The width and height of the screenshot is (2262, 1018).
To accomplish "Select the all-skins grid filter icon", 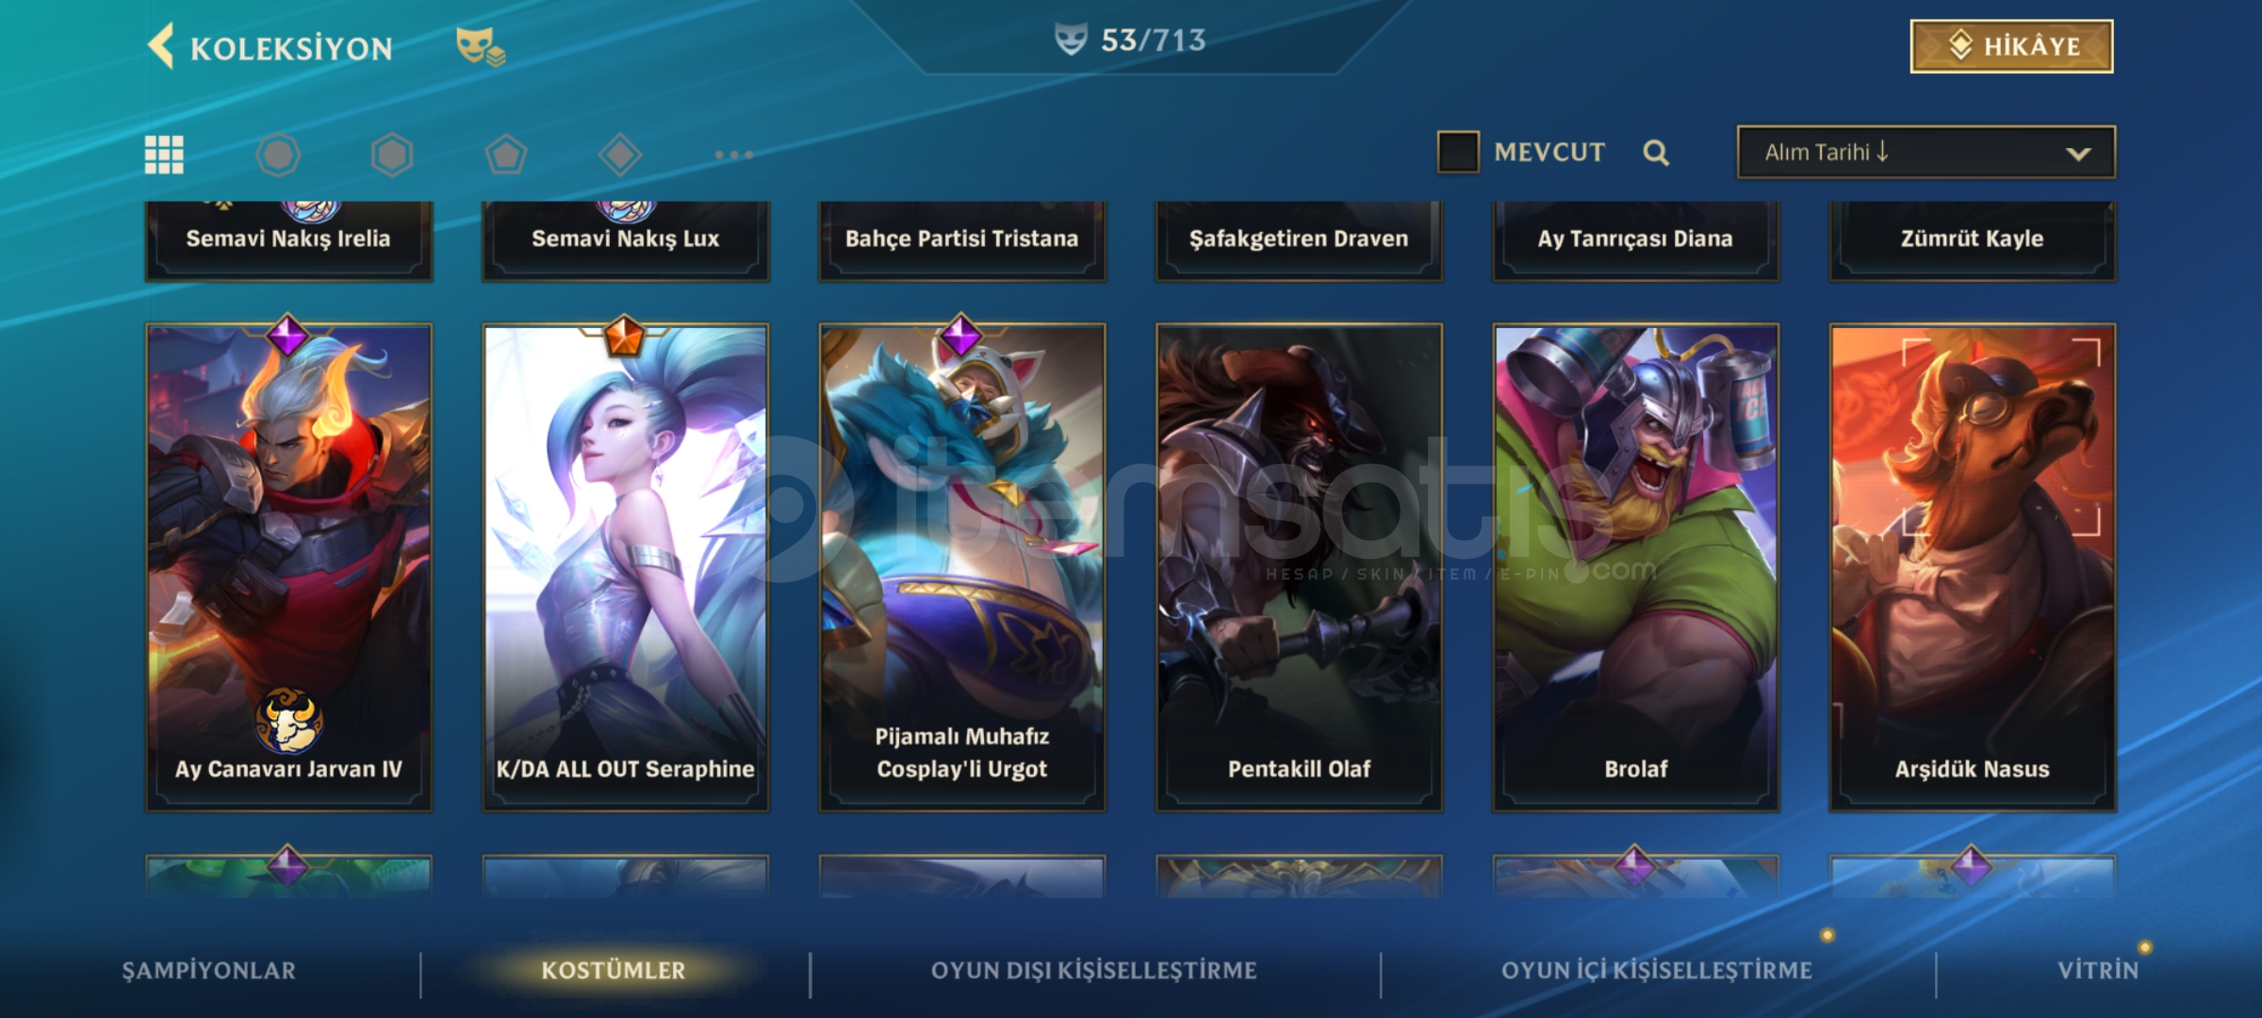I will tap(164, 155).
